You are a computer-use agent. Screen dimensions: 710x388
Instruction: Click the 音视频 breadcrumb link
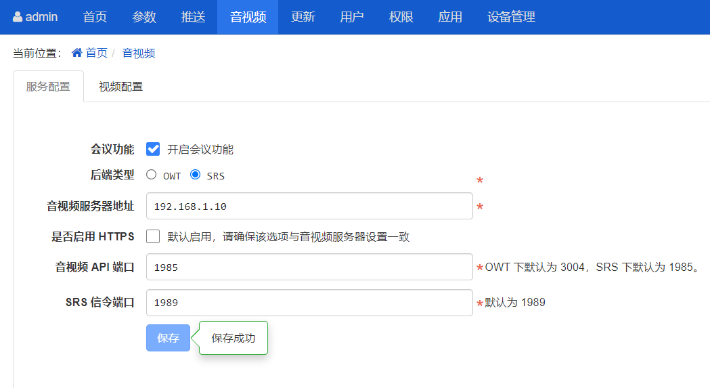pos(139,53)
